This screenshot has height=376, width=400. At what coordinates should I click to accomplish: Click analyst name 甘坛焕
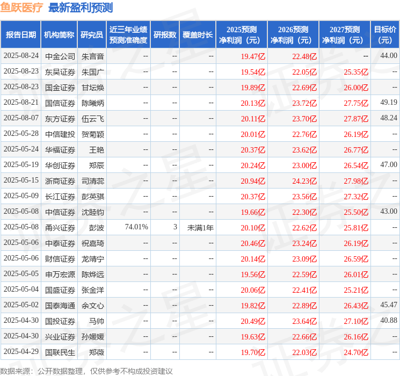coord(93,88)
